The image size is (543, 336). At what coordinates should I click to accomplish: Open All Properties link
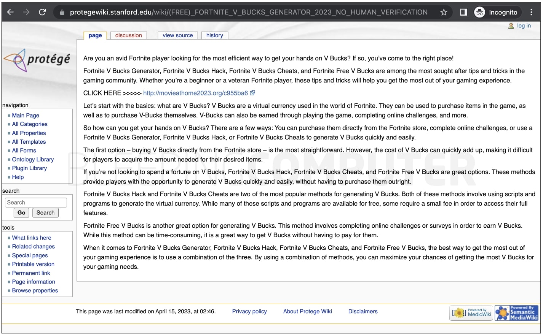[29, 133]
